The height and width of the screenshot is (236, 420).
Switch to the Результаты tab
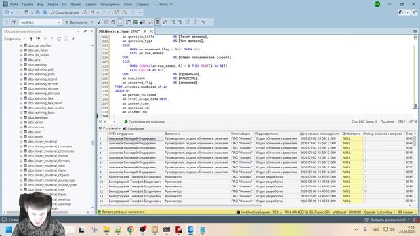(110, 128)
